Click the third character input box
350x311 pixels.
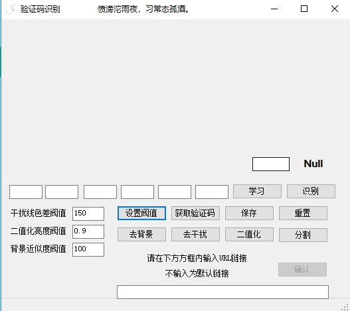[x=100, y=192]
